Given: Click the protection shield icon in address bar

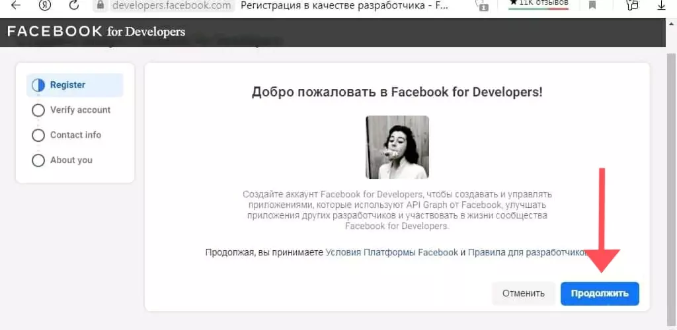Looking at the screenshot, I should tap(481, 5).
